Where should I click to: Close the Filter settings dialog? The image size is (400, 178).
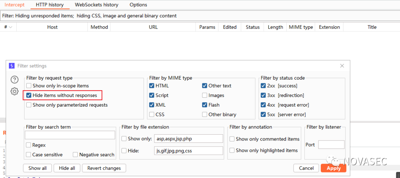[342, 66]
